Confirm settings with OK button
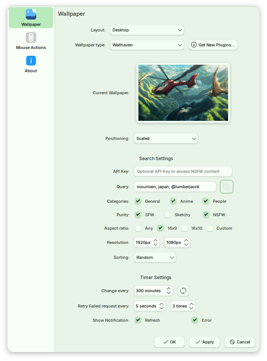Viewport: 267px width, 361px height. click(169, 342)
